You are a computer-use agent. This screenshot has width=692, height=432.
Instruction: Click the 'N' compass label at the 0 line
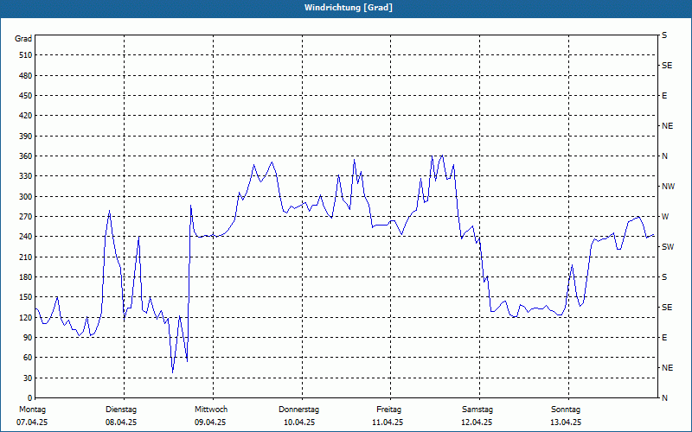(664, 398)
